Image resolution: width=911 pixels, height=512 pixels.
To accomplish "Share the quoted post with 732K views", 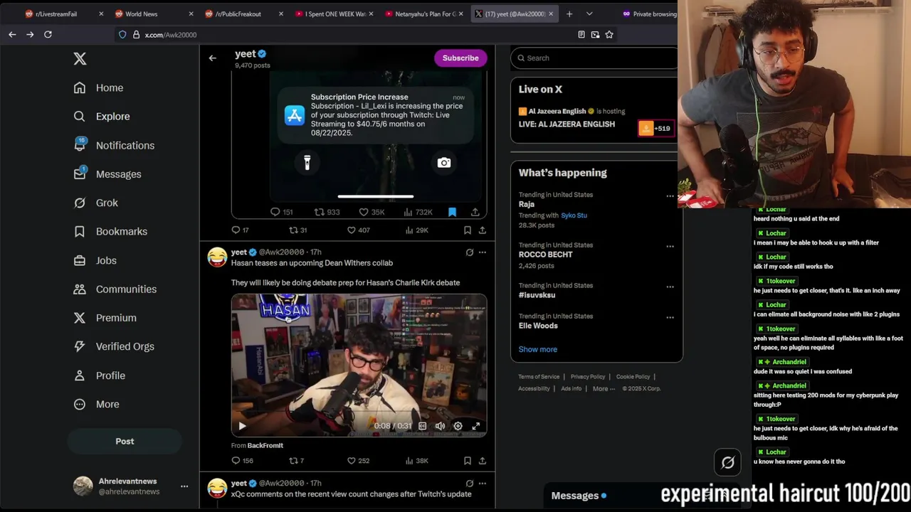I will pyautogui.click(x=475, y=212).
